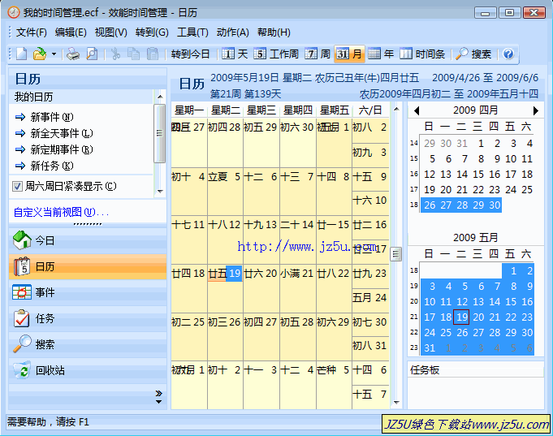The image size is (553, 436).
Task: Toggle 周六周日紧凑显示 checkbox
Action: click(x=17, y=186)
